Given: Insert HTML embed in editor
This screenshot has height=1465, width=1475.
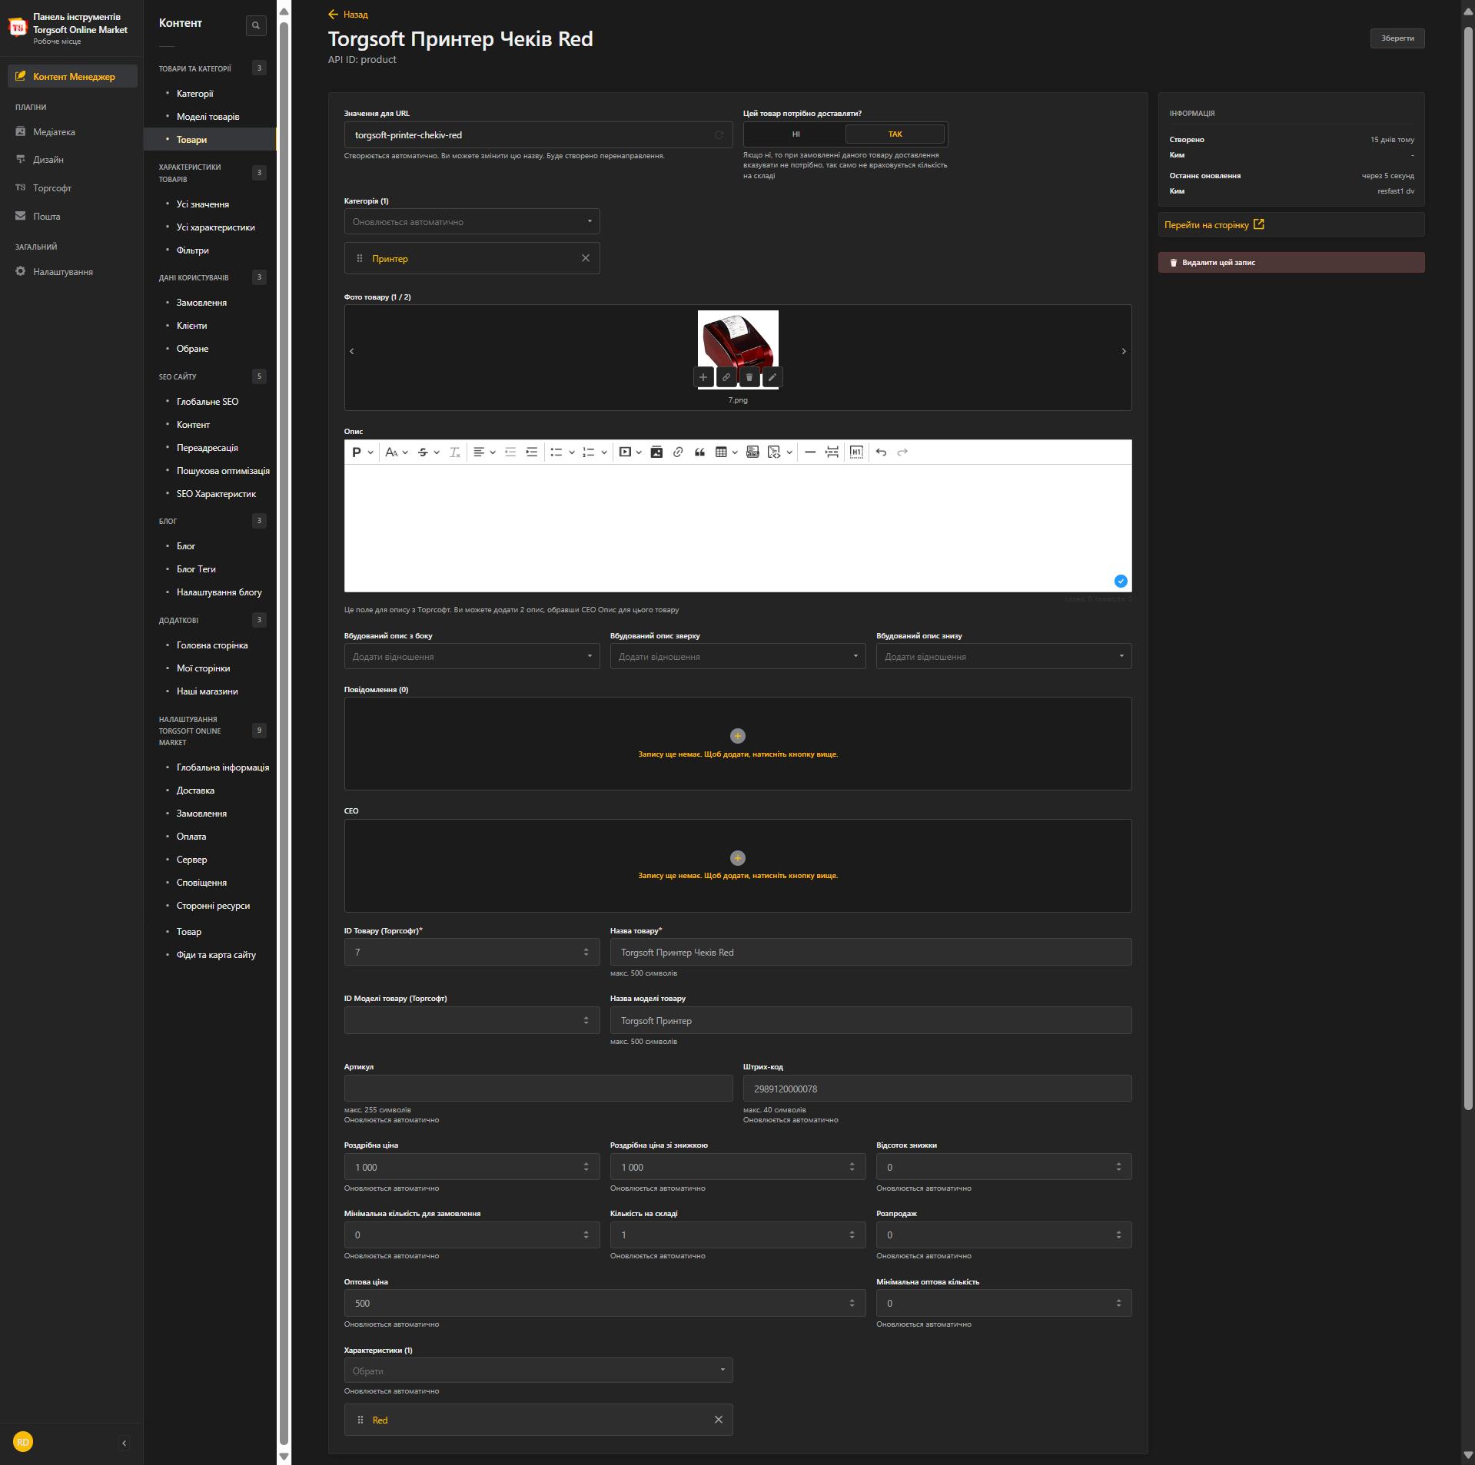Looking at the screenshot, I should (x=752, y=452).
